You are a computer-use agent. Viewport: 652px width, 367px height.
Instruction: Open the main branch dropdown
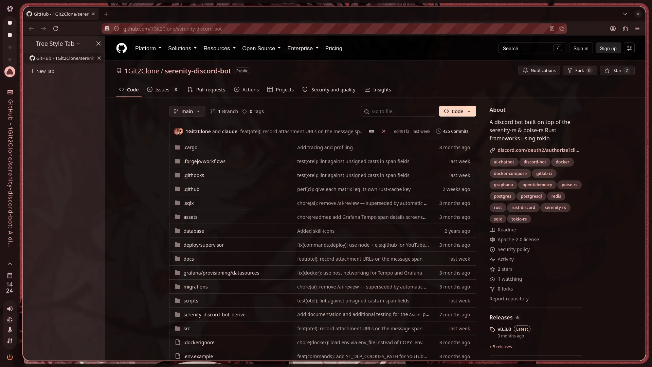click(x=187, y=111)
